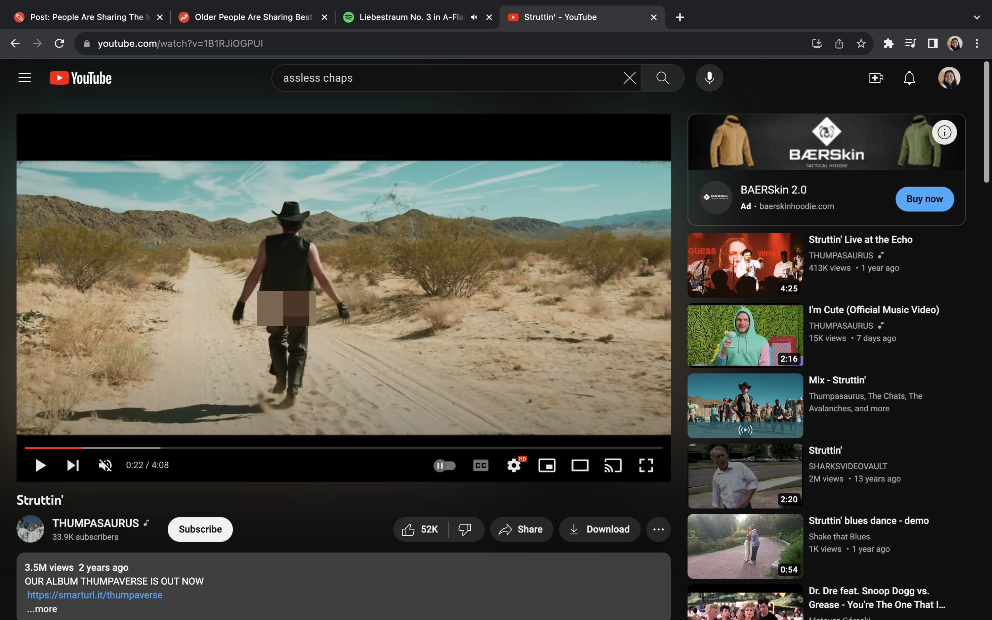This screenshot has width=992, height=620.
Task: Open player settings gear menu
Action: [514, 465]
